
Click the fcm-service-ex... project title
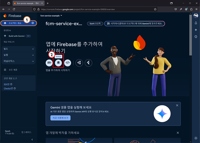pyautogui.click(x=64, y=23)
